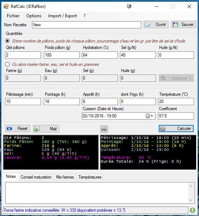
Task: Select the 'Ou alors insérer farine' radio option
Action: pyautogui.click(x=7, y=64)
